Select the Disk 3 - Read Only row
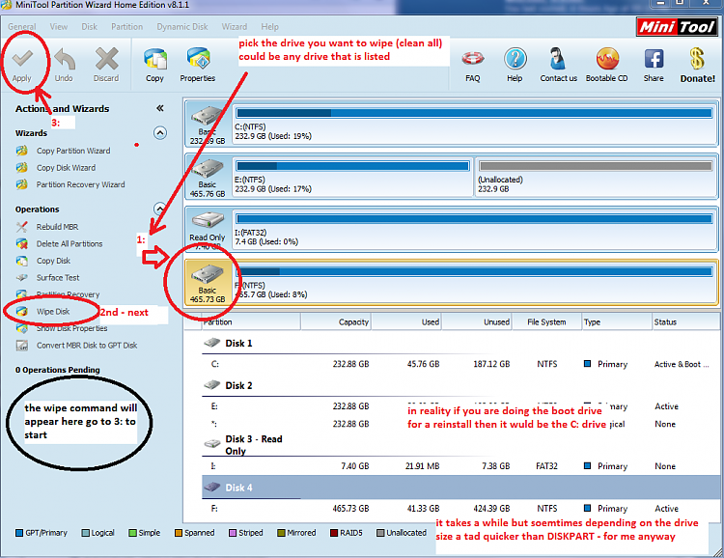 (459, 444)
